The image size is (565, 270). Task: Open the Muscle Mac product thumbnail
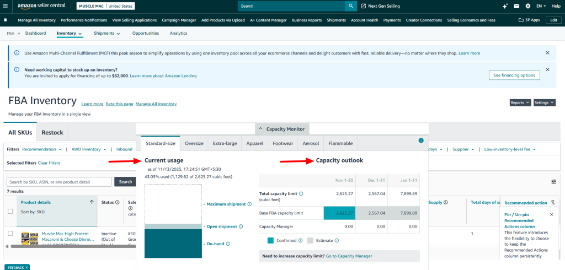[30, 239]
